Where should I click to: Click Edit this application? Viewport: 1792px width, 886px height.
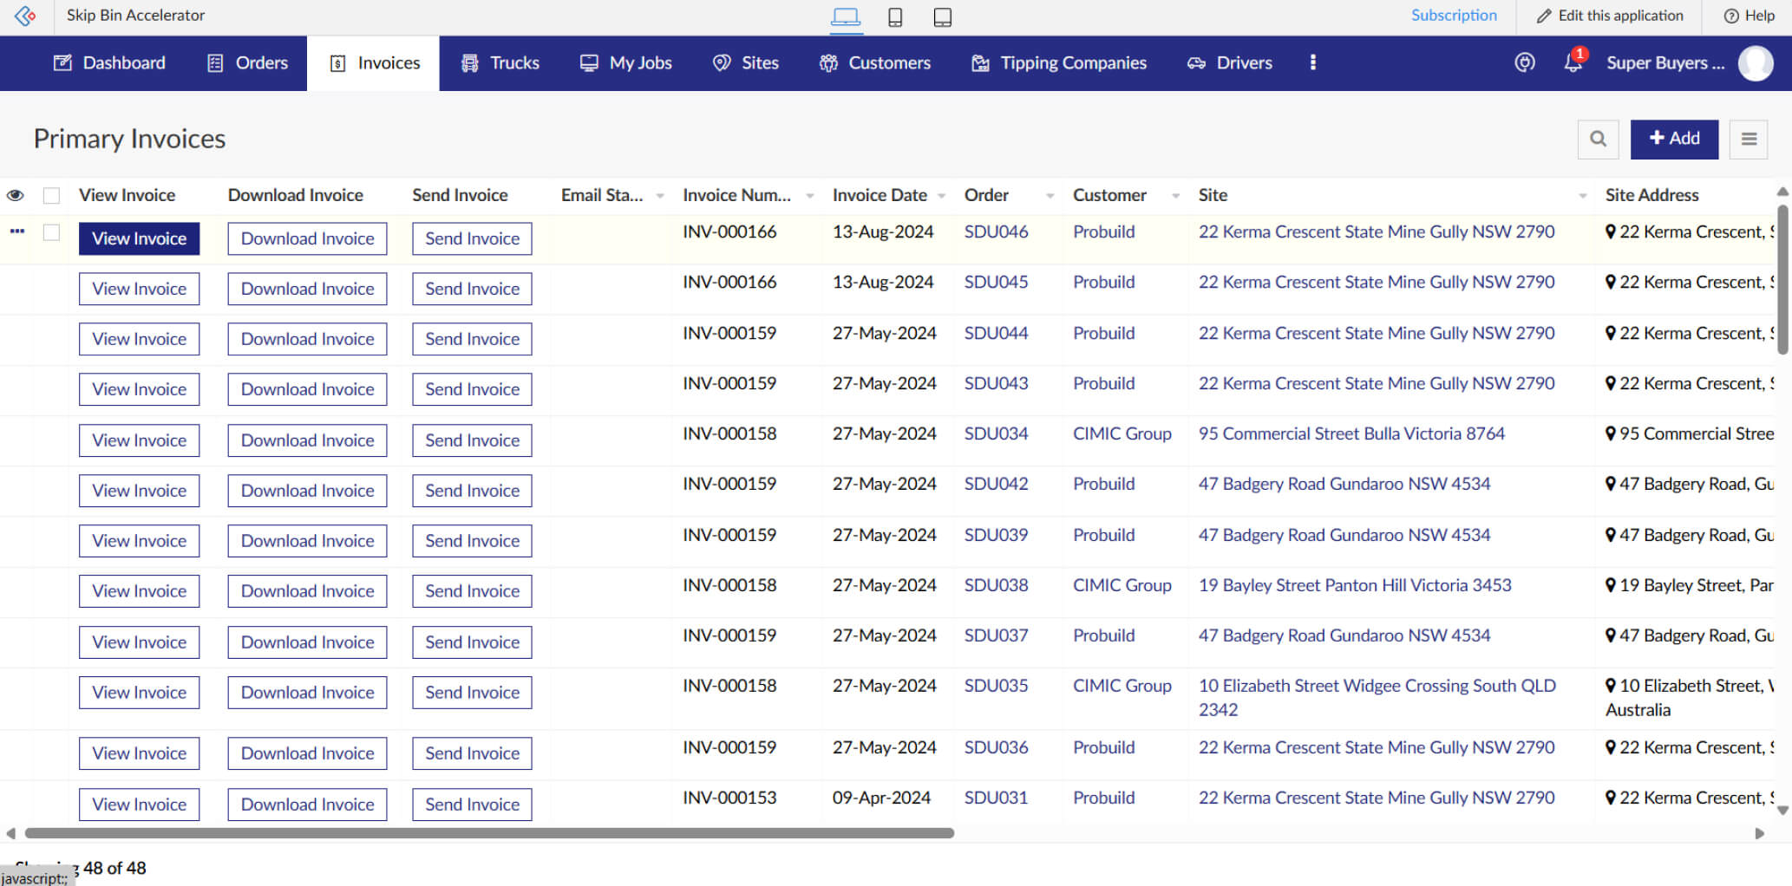[1609, 16]
